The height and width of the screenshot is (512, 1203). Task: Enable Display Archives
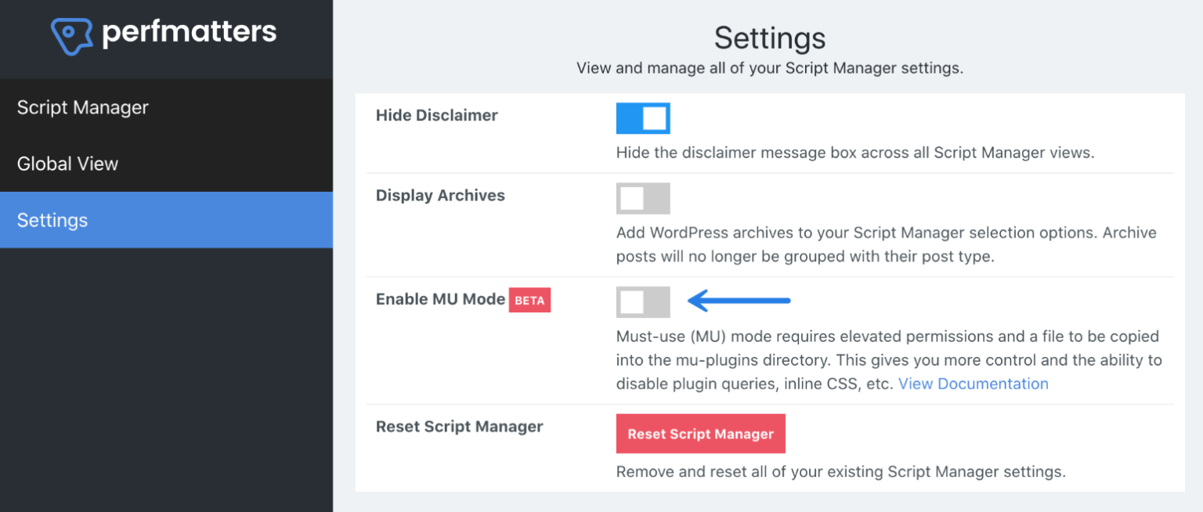pos(642,198)
